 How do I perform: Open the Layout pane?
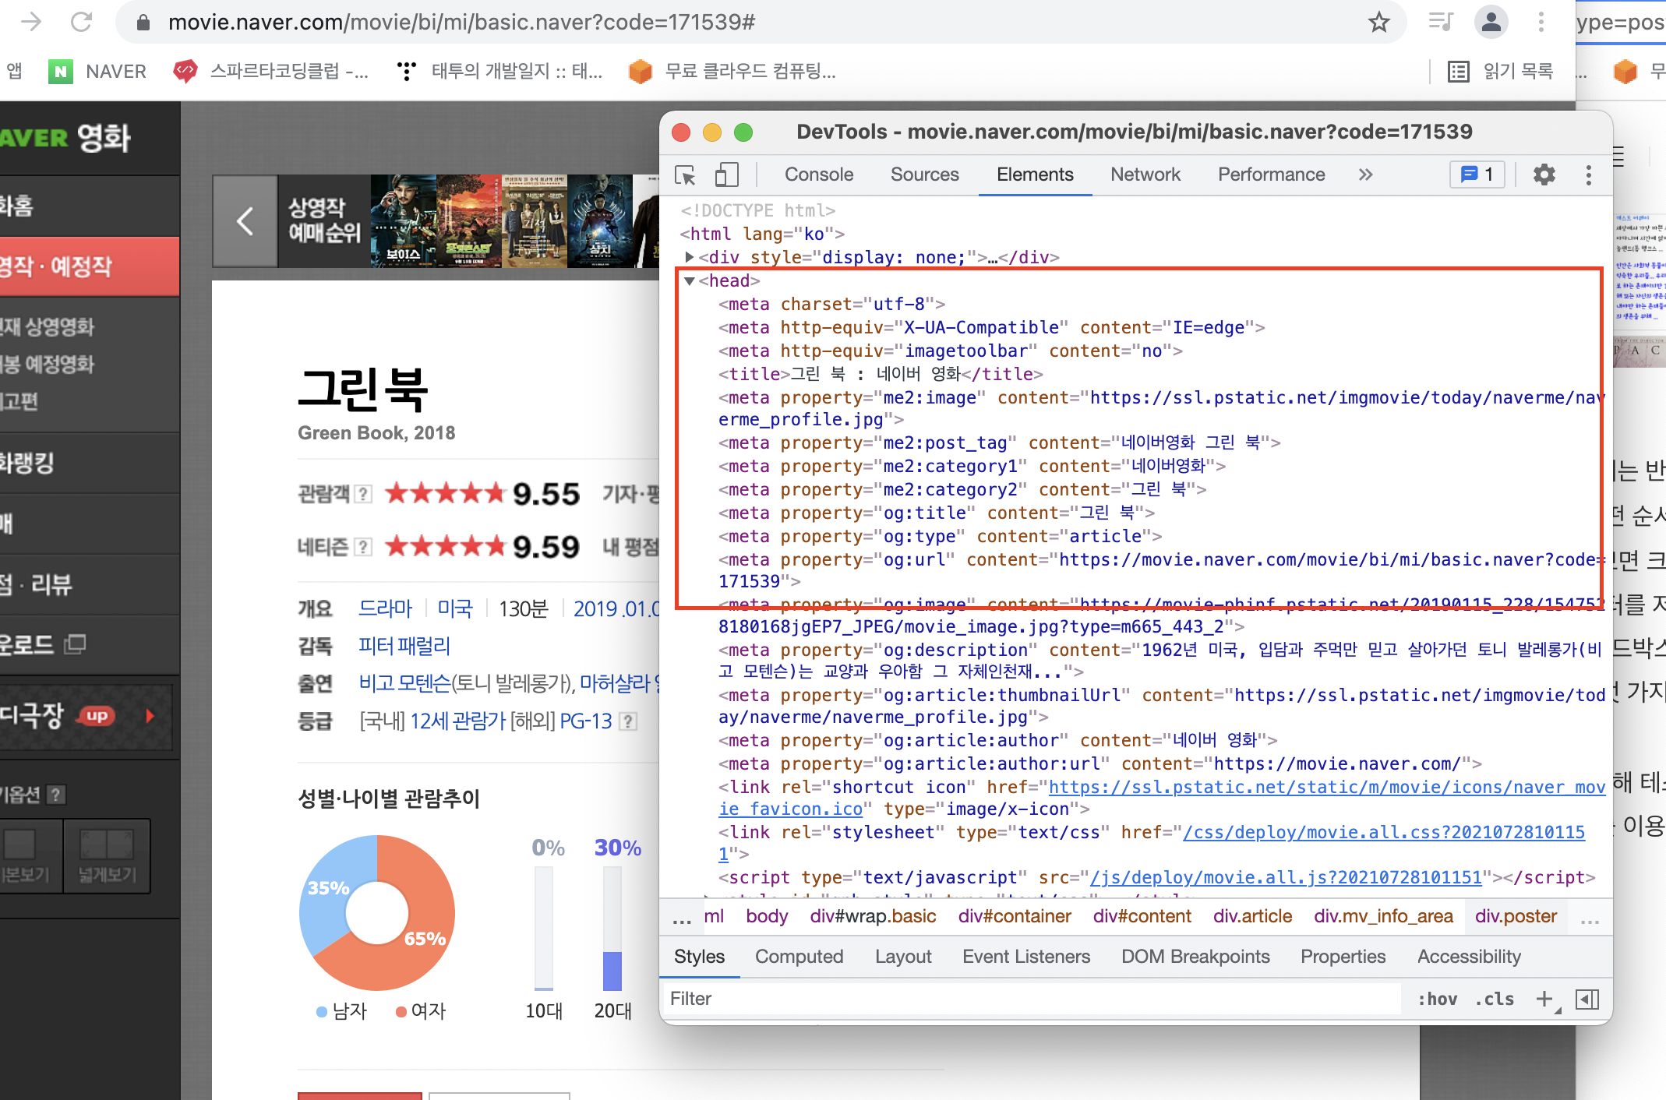[902, 957]
